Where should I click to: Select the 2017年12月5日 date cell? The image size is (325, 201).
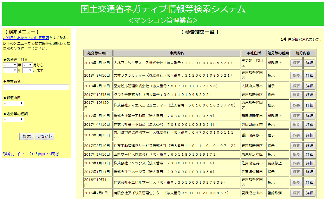pyautogui.click(x=98, y=95)
